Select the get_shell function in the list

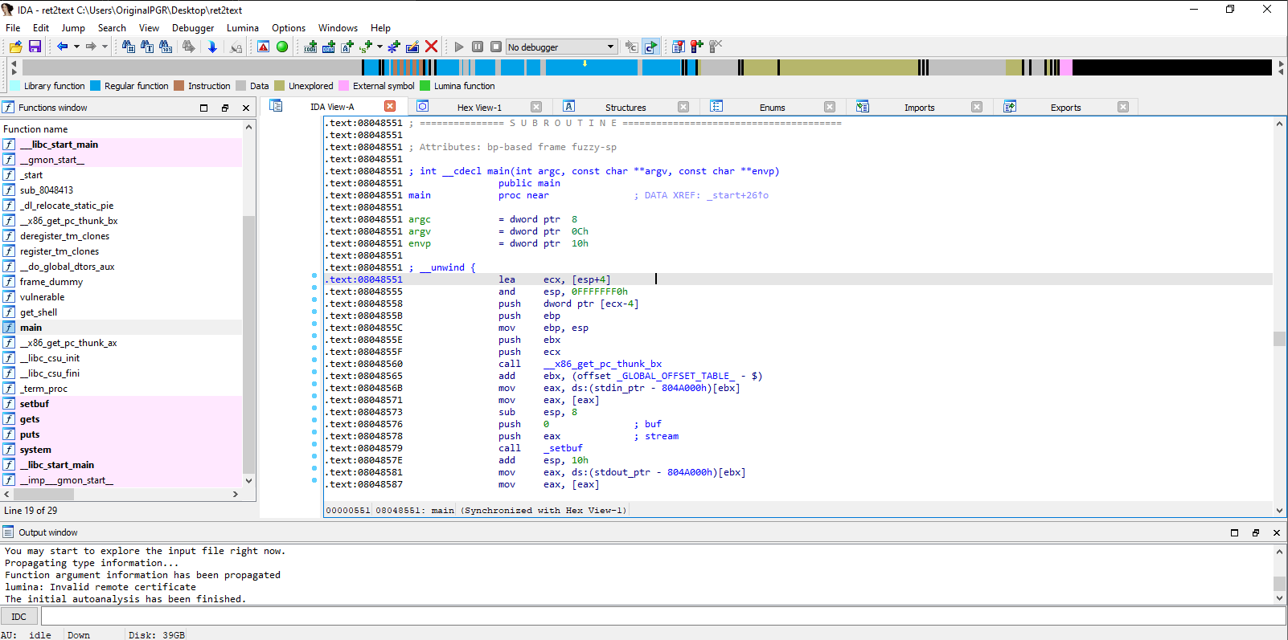[x=39, y=312]
